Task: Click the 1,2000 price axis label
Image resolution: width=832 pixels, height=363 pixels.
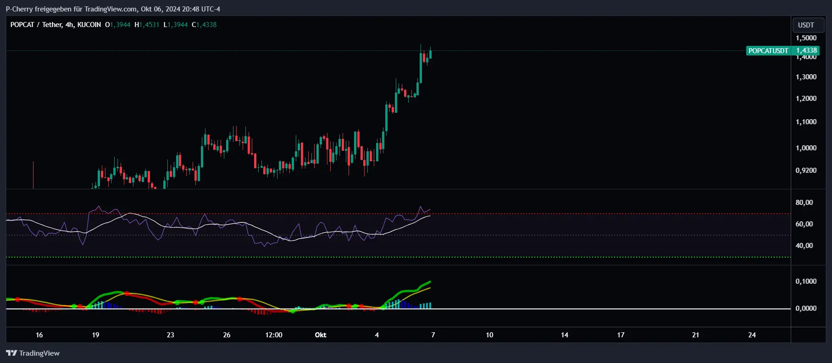Action: 806,99
